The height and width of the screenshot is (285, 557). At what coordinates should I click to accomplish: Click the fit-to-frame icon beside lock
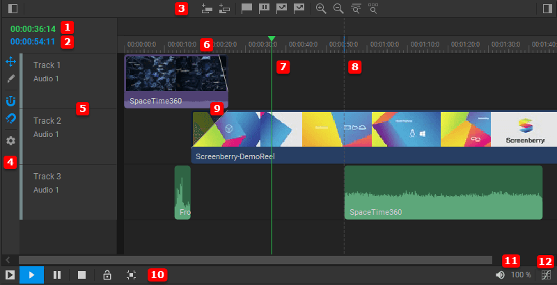pyautogui.click(x=132, y=275)
